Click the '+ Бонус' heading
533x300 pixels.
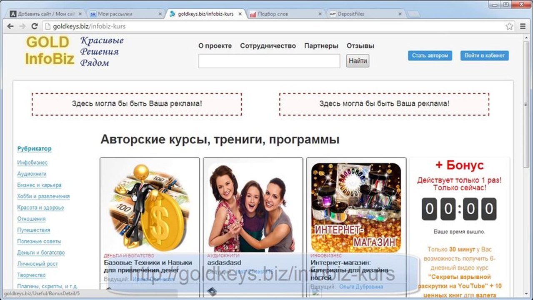tap(459, 165)
